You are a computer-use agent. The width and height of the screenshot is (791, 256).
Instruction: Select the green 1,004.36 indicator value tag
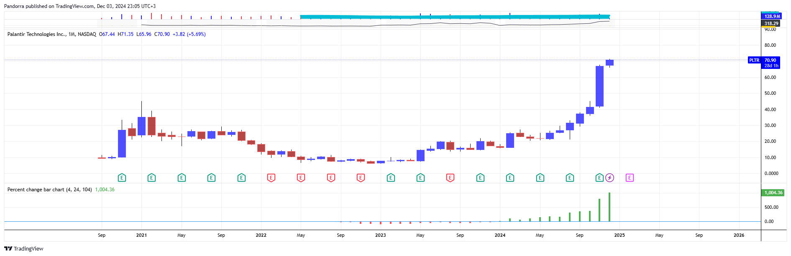click(773, 193)
